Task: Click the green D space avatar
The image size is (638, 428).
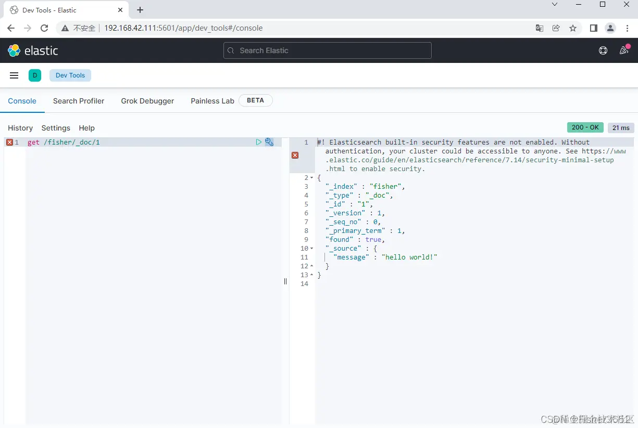Action: point(35,75)
